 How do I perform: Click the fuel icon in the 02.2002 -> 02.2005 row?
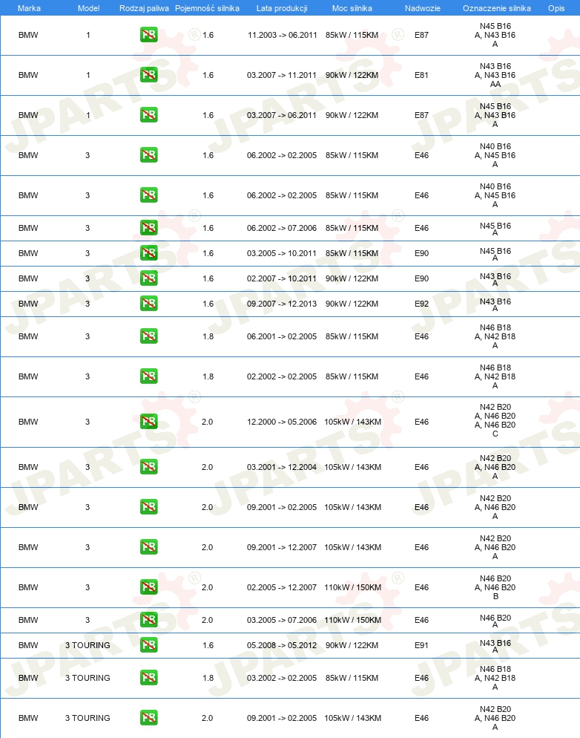tap(148, 376)
